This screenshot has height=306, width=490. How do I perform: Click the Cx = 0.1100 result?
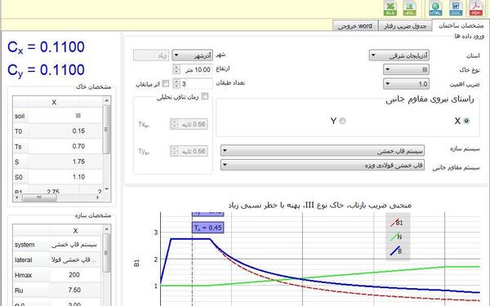(x=46, y=47)
